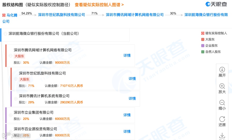
Task: Collapse the 深圳前海微众银行股份有限公司 current company node
Action: click(5, 34)
